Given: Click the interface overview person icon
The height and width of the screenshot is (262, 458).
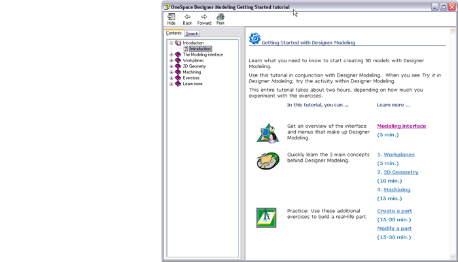Looking at the screenshot, I should pos(267,132).
